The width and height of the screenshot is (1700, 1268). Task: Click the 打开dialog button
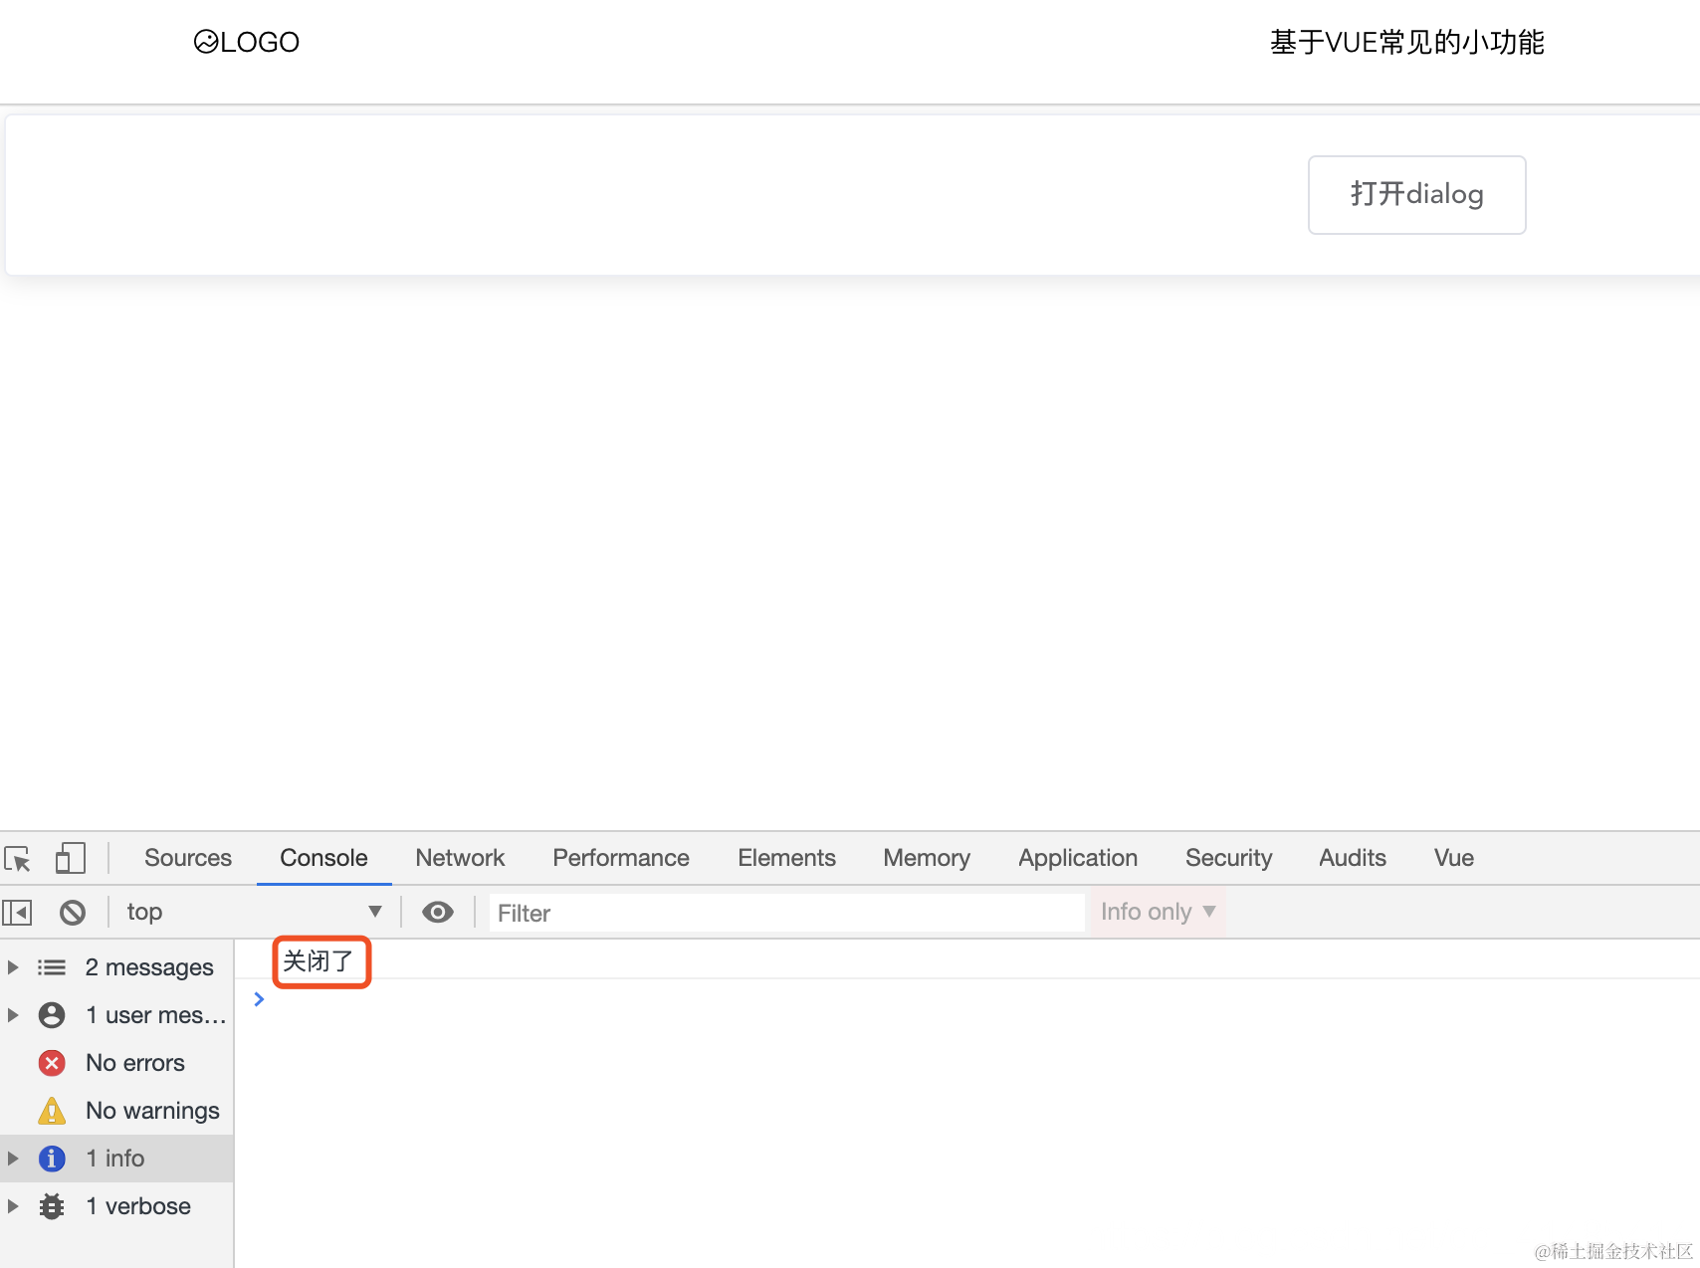(x=1416, y=195)
